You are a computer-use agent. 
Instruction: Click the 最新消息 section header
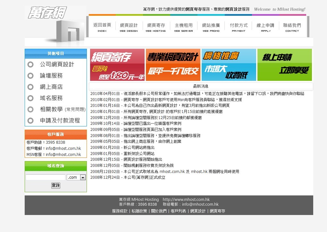(x=201, y=86)
